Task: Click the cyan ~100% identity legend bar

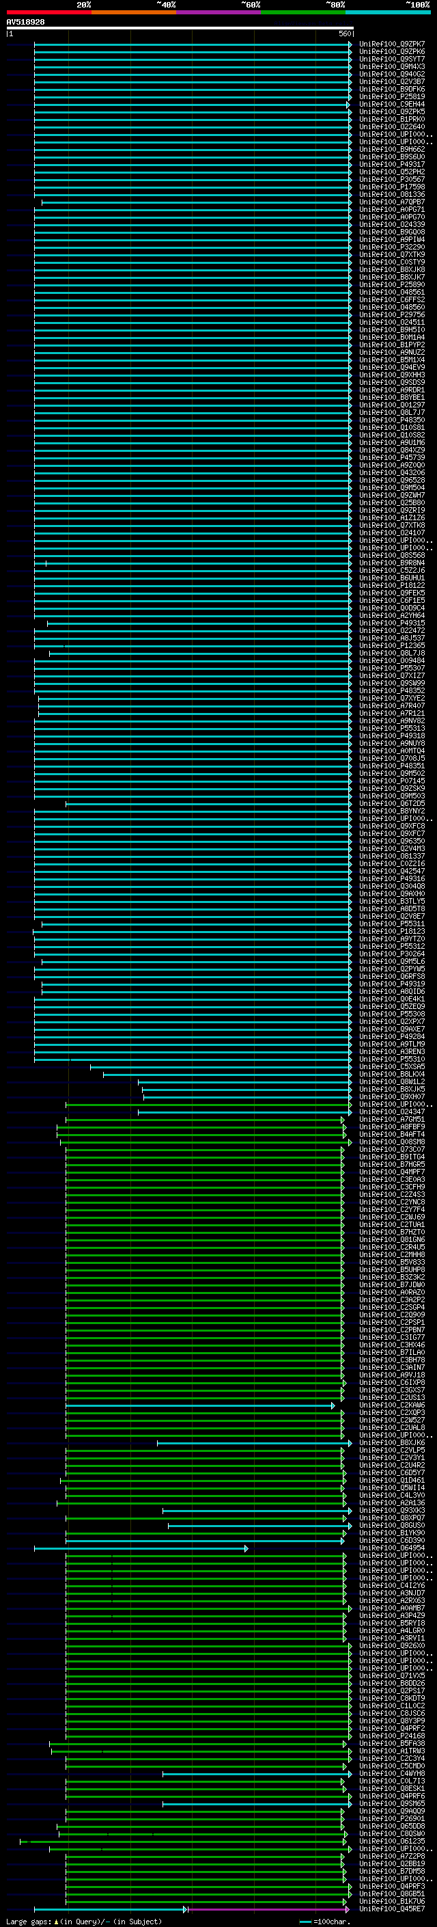Action: tap(388, 12)
